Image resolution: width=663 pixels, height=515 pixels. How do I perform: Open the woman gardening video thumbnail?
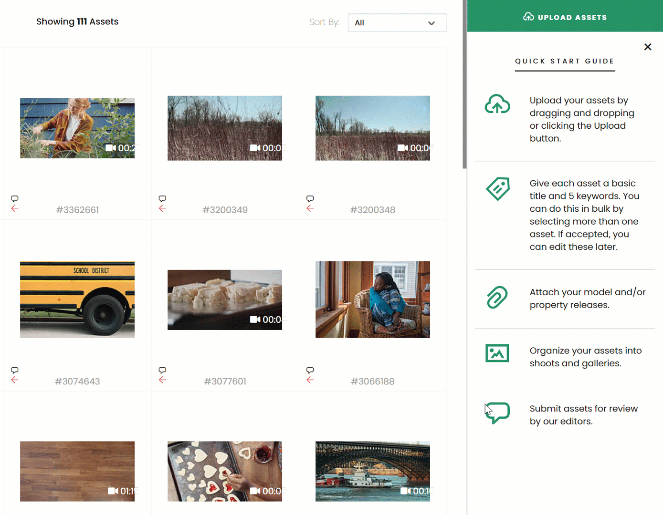[77, 128]
